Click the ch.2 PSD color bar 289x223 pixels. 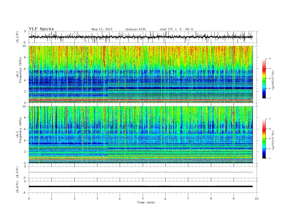264,138
